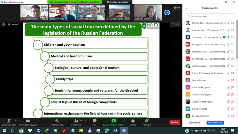This screenshot has height=134, width=238.
Task: Open the View layout menu
Action: point(177,8)
